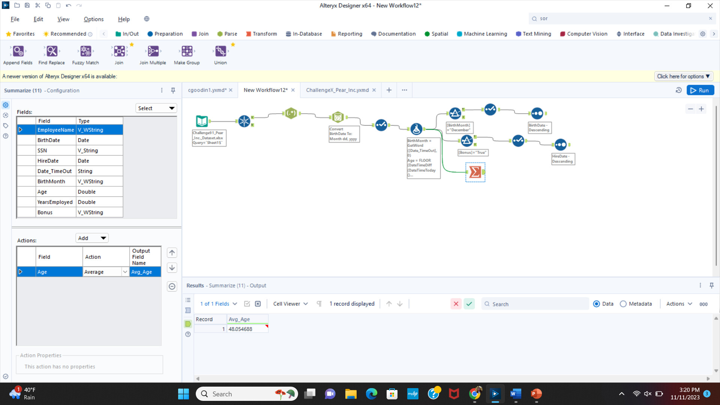Expand the Add actions dropdown
Screen dimensions: 720x405
tap(92, 238)
